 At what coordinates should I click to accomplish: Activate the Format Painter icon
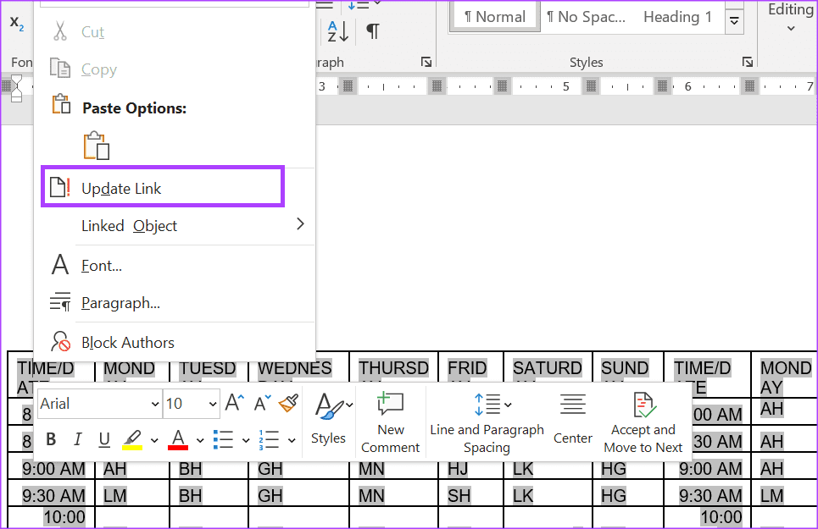(288, 404)
